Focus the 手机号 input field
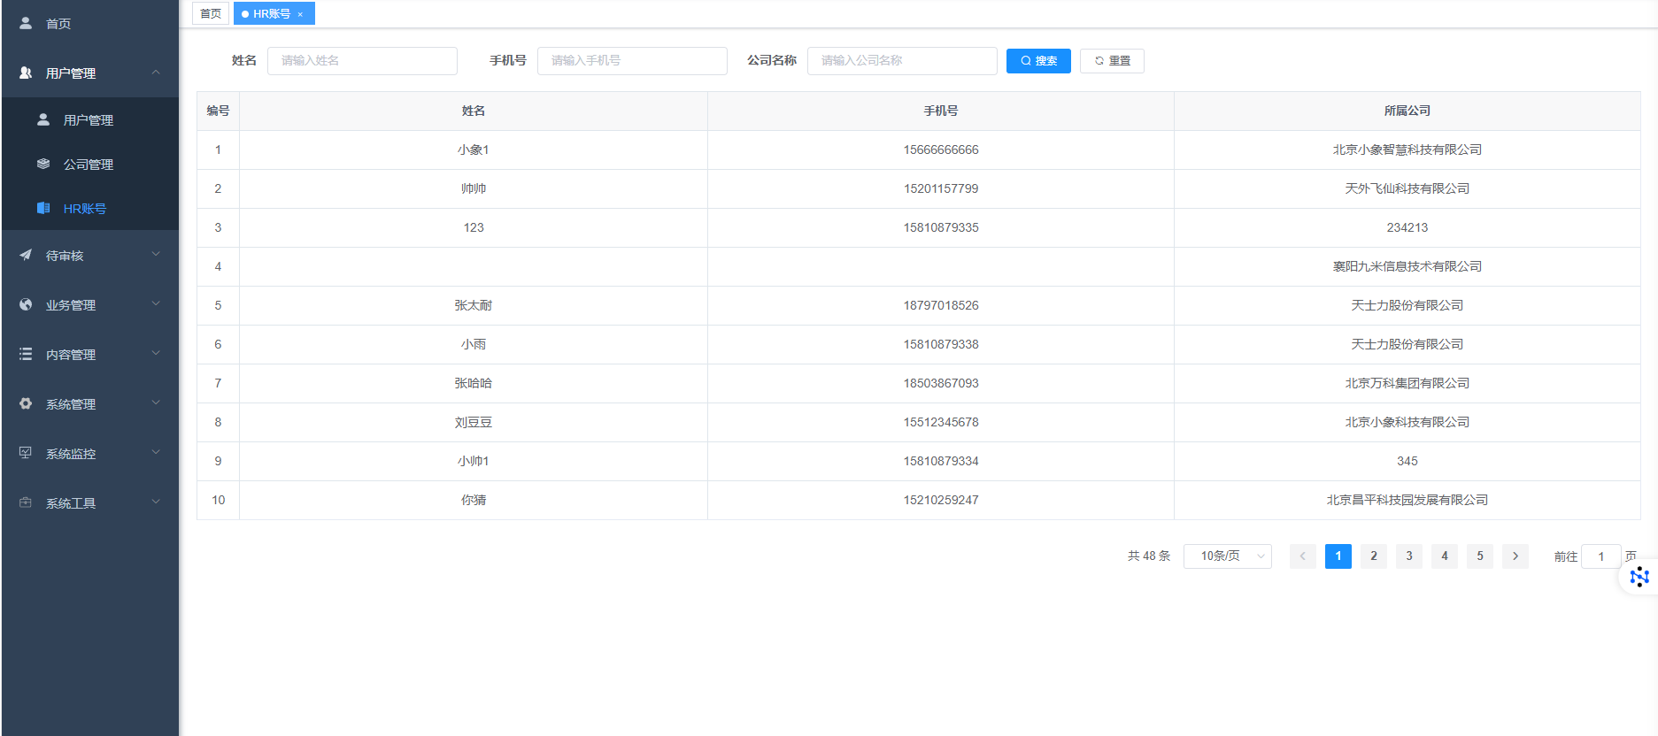Screen dimensions: 1658x736 click(x=632, y=60)
